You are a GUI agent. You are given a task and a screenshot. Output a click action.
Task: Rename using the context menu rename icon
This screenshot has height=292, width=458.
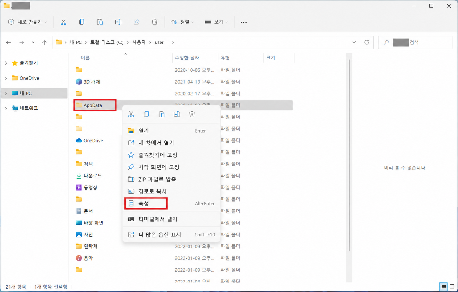click(177, 114)
